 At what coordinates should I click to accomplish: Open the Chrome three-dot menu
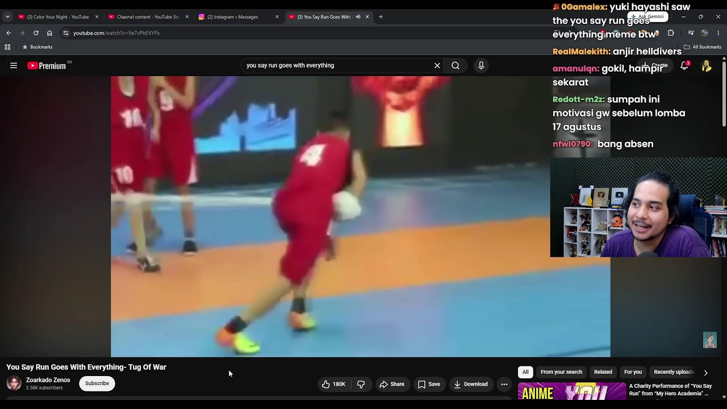pyautogui.click(x=718, y=33)
